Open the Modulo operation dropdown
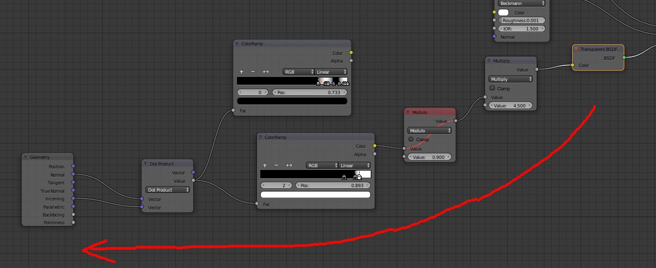This screenshot has width=656, height=268. [x=430, y=130]
